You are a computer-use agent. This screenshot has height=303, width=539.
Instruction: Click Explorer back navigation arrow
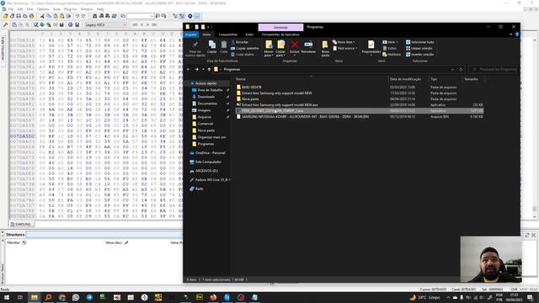pos(189,69)
